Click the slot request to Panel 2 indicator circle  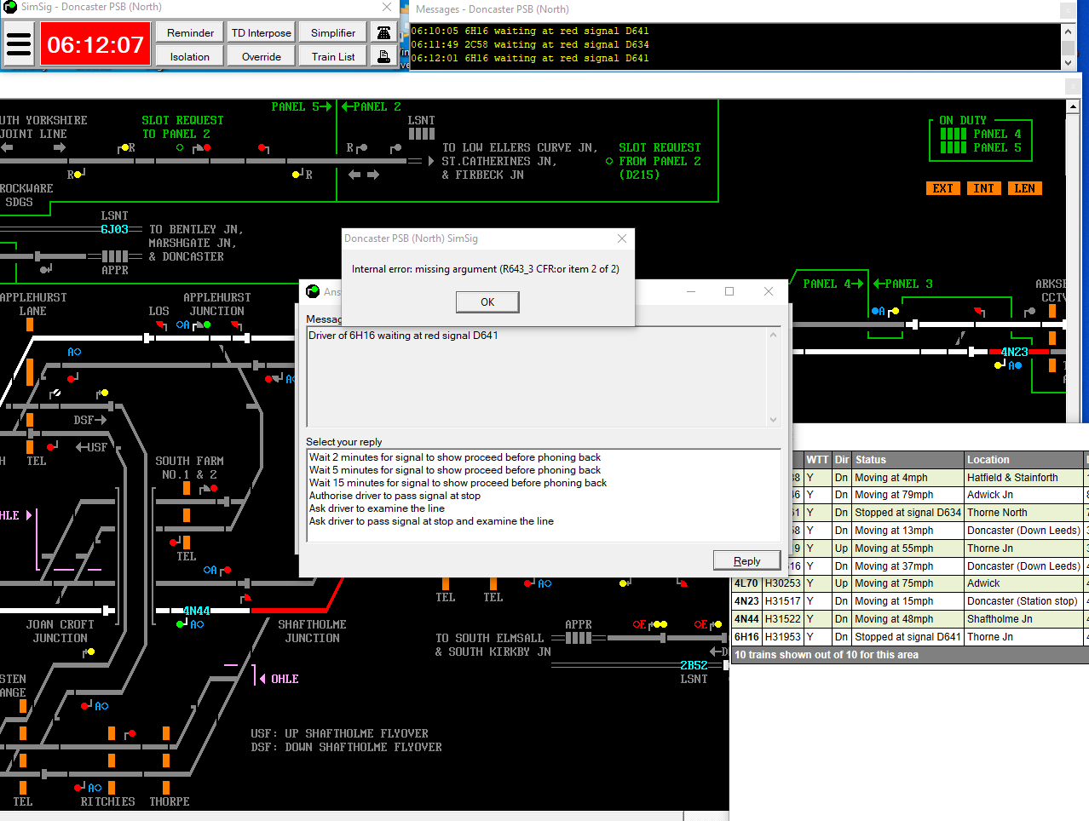pyautogui.click(x=180, y=147)
